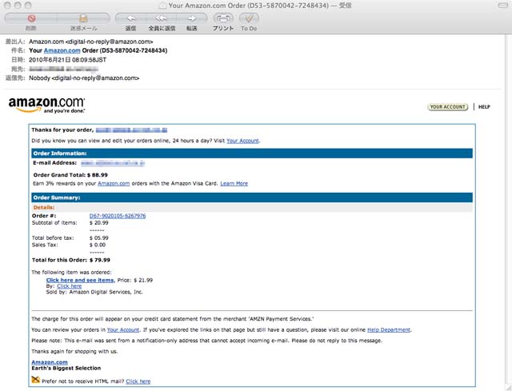Screen dimensions: 512x391
Task: Click 'Sold by: Amazon Digital Services, Inc.' text
Action: coord(94,292)
